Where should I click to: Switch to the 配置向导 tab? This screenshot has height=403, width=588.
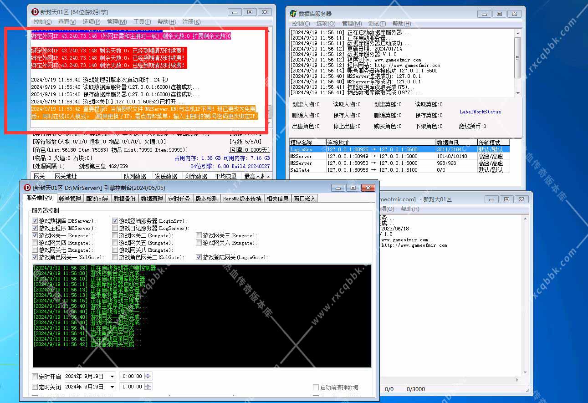[97, 199]
